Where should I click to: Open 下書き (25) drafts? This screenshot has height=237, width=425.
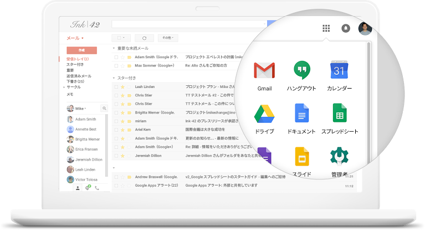(x=75, y=81)
